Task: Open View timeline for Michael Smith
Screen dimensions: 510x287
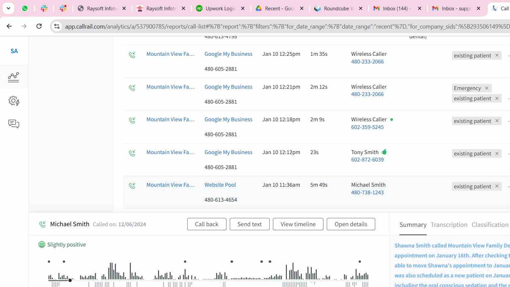Action: tap(298, 224)
